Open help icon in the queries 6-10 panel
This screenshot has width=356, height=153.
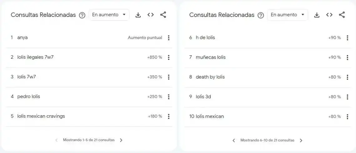[261, 15]
